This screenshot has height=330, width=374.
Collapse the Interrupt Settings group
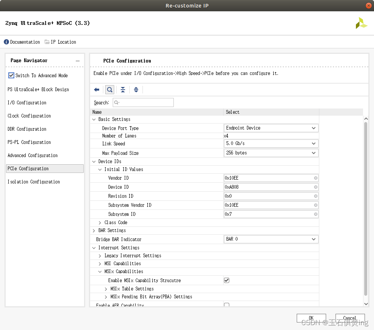pos(94,248)
